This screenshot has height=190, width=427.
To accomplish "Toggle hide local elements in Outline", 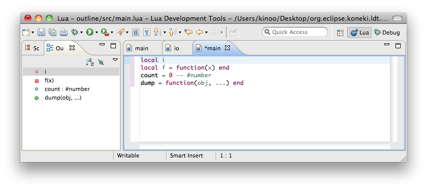I will click(x=101, y=62).
